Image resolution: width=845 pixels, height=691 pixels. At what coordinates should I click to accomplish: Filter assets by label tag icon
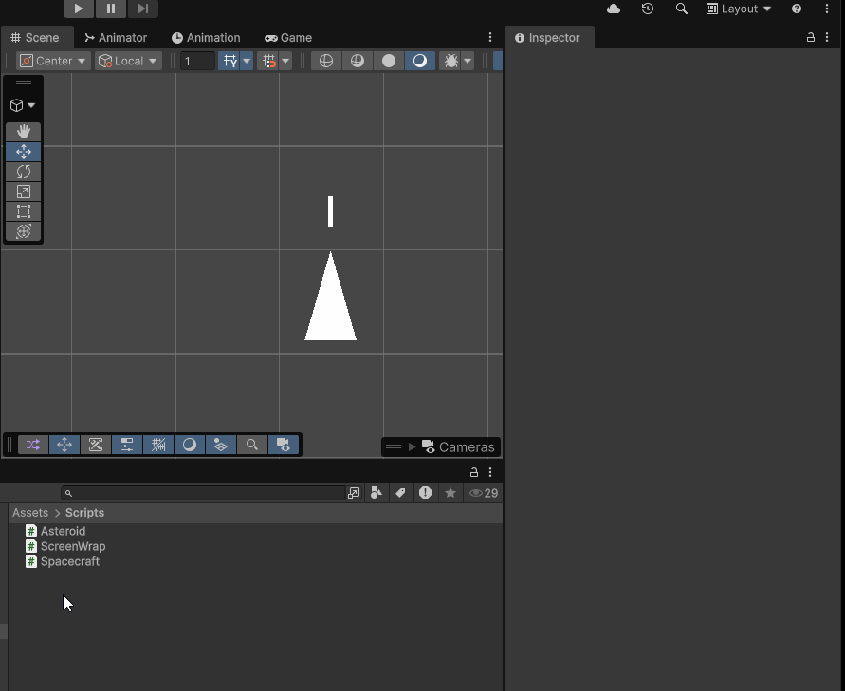point(400,493)
